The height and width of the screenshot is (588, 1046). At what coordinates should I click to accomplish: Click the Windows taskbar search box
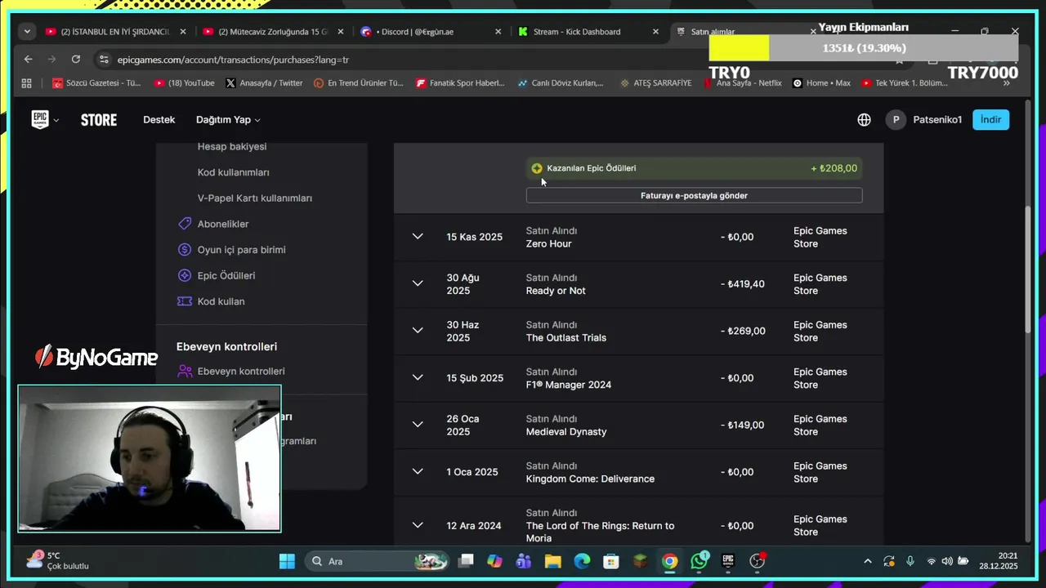(x=377, y=561)
